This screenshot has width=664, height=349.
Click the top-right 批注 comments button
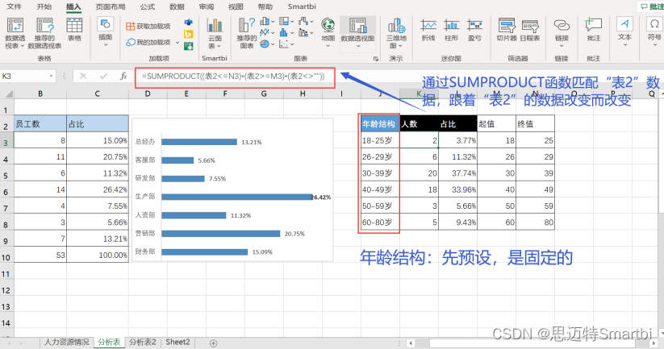pos(651,6)
